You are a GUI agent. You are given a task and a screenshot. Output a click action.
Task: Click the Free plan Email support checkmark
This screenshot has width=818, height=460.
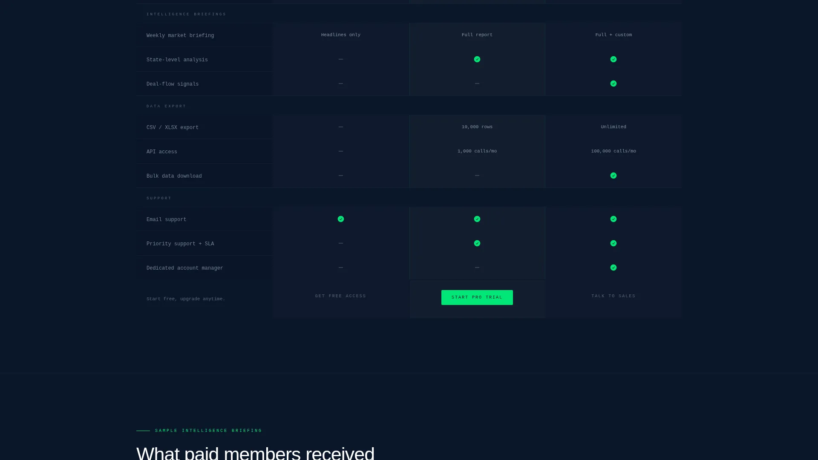[341, 219]
